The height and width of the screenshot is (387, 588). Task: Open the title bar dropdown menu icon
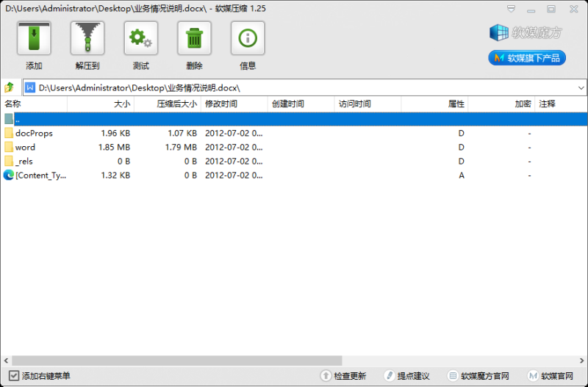pos(511,9)
